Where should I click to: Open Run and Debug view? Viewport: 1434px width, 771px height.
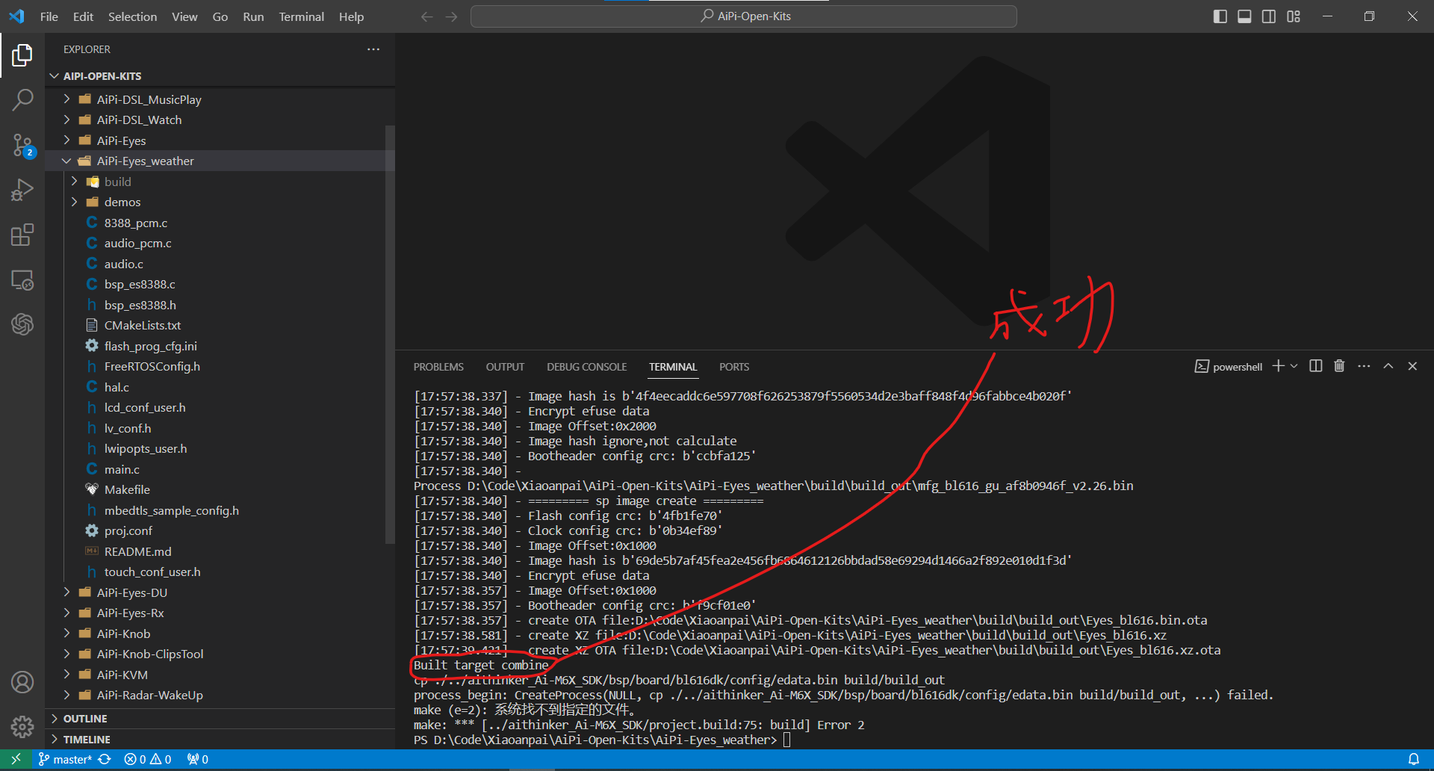point(22,190)
